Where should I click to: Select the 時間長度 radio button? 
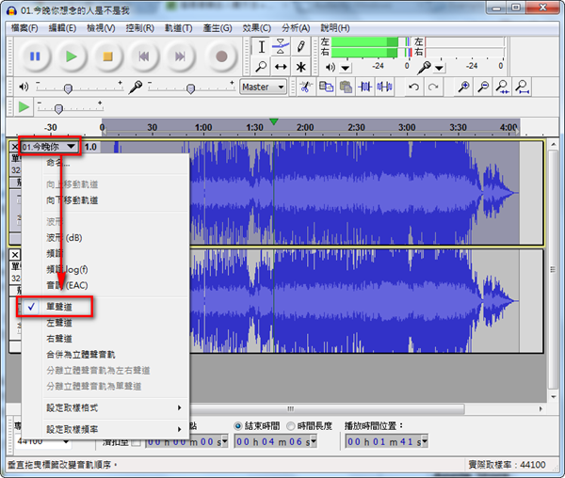coord(289,424)
